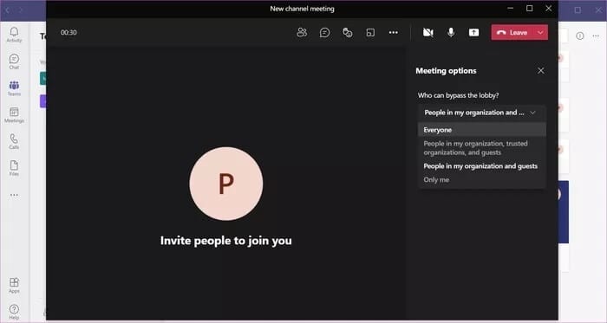607x323 pixels.
Task: Open the rooms icon next to more actions
Action: [x=370, y=32]
